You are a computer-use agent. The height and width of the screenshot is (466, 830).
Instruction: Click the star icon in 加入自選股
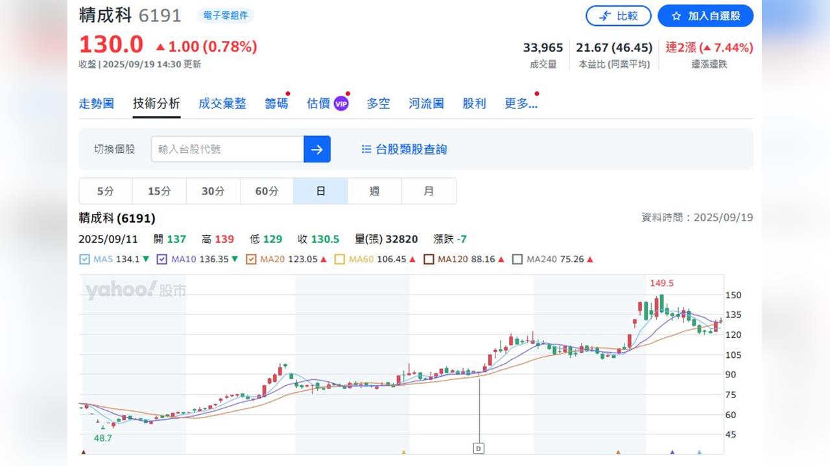(x=676, y=16)
